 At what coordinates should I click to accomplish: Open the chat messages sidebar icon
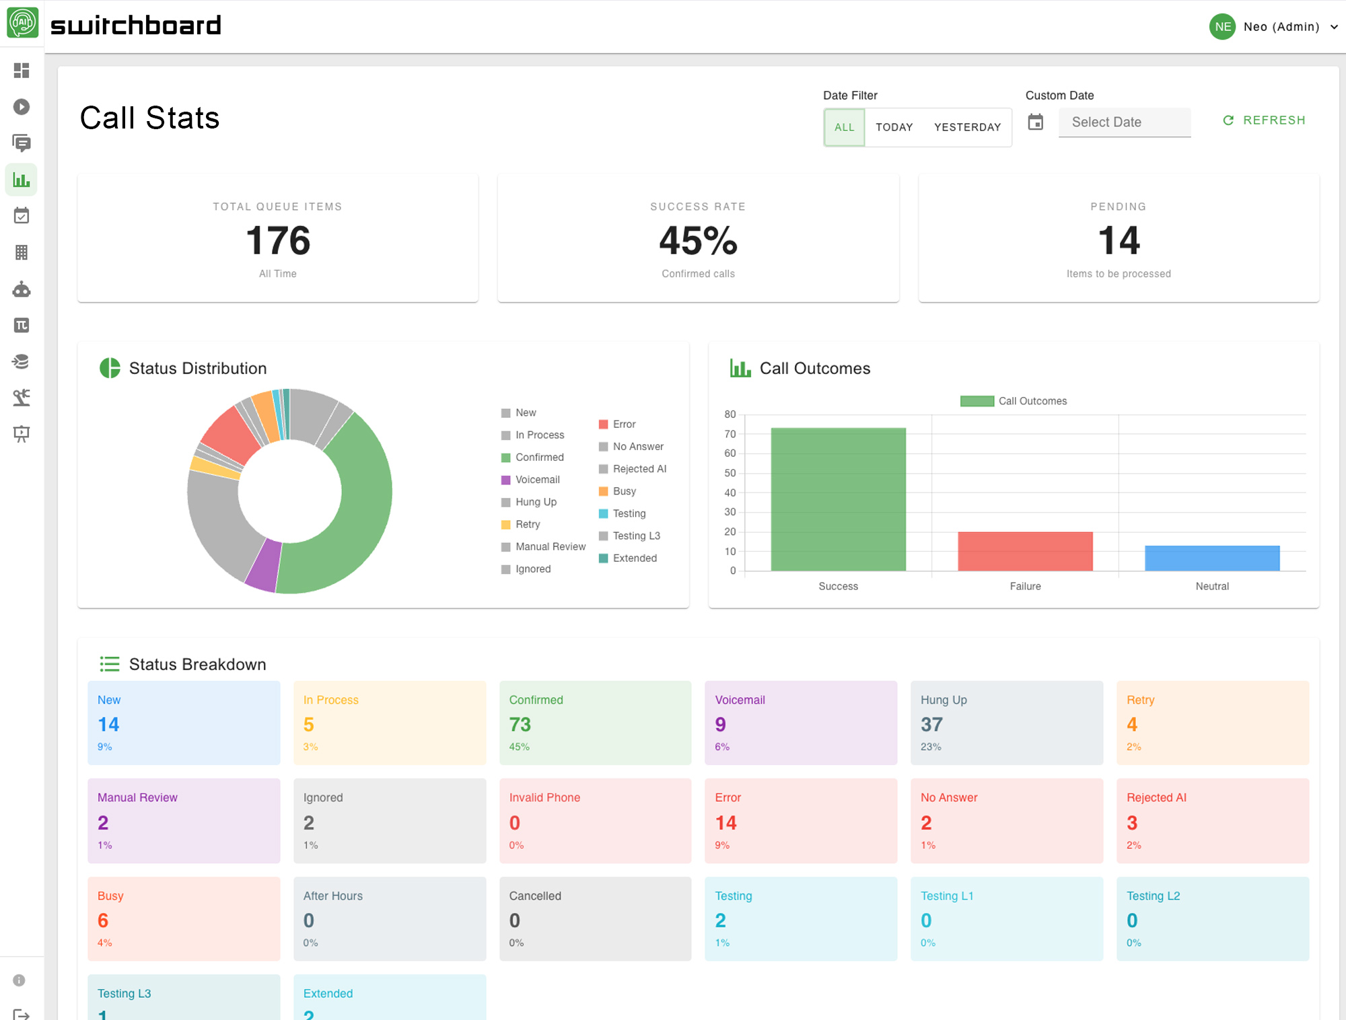coord(22,143)
